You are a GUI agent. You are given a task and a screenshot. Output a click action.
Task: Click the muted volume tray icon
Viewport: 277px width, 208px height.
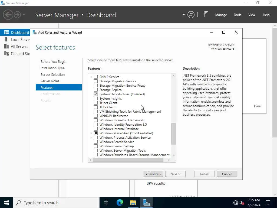[242, 203]
